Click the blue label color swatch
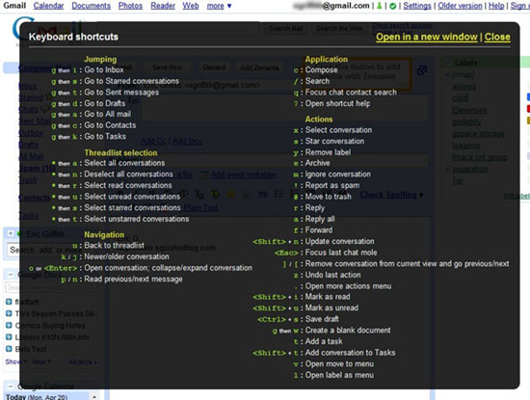 click(x=528, y=97)
